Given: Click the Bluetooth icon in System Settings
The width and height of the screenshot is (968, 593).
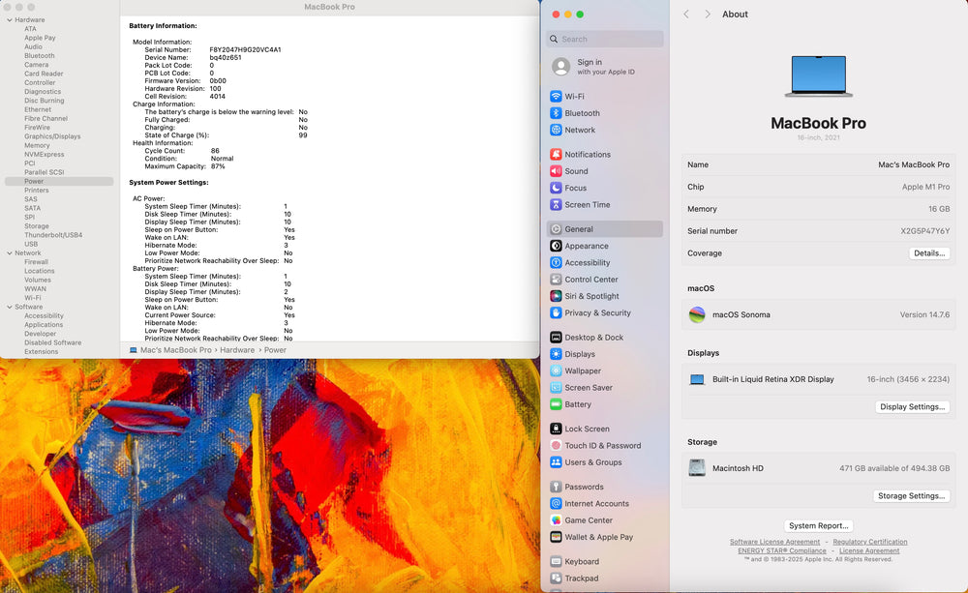Looking at the screenshot, I should click(x=556, y=113).
